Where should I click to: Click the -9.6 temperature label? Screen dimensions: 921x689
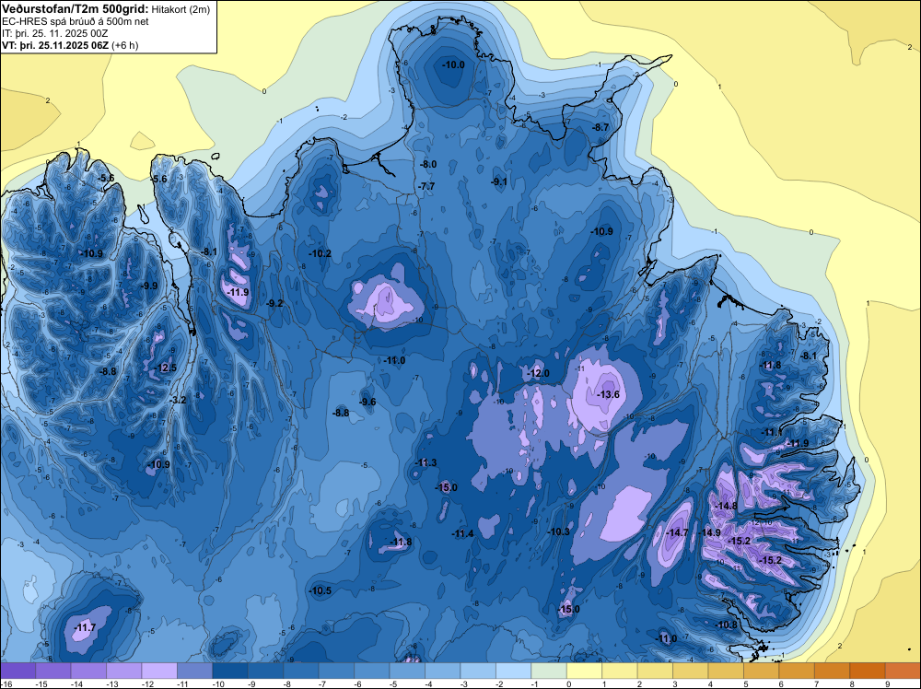367,402
